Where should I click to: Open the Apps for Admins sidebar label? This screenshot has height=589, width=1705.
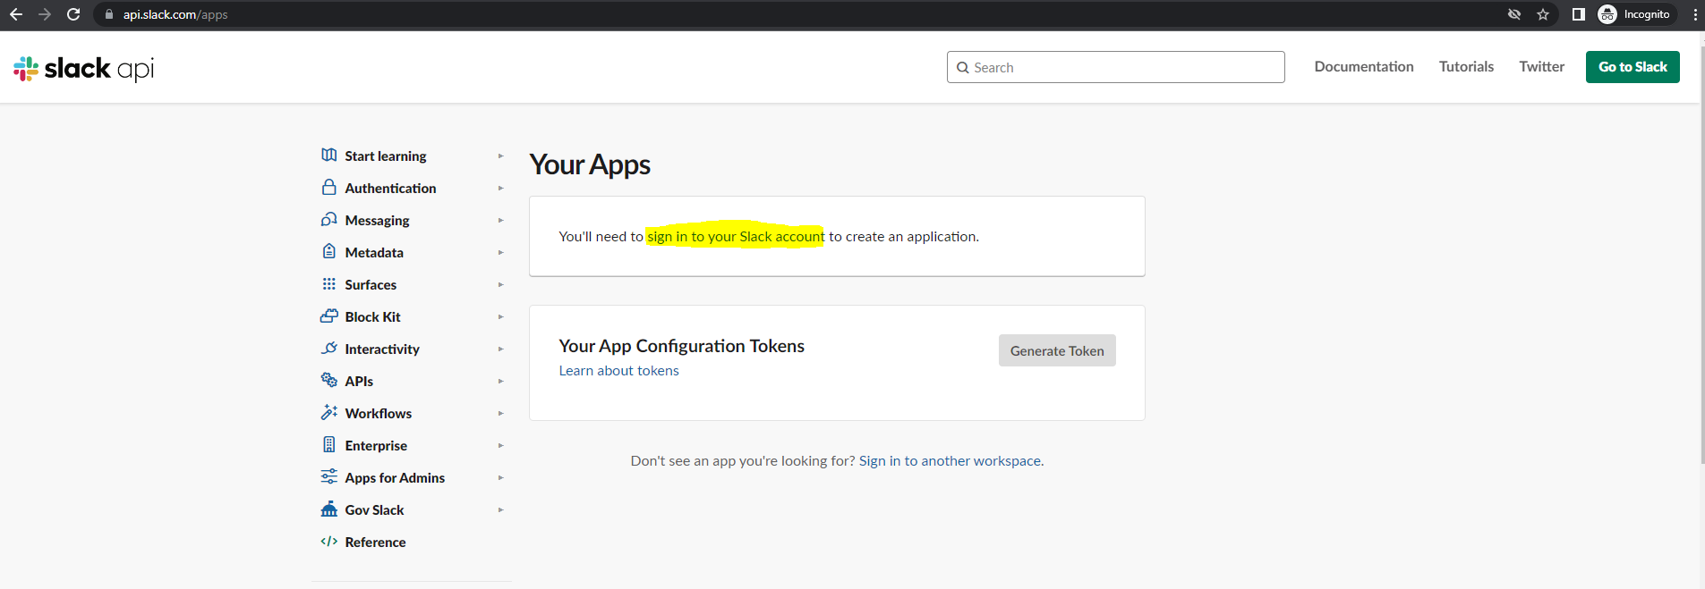(395, 477)
